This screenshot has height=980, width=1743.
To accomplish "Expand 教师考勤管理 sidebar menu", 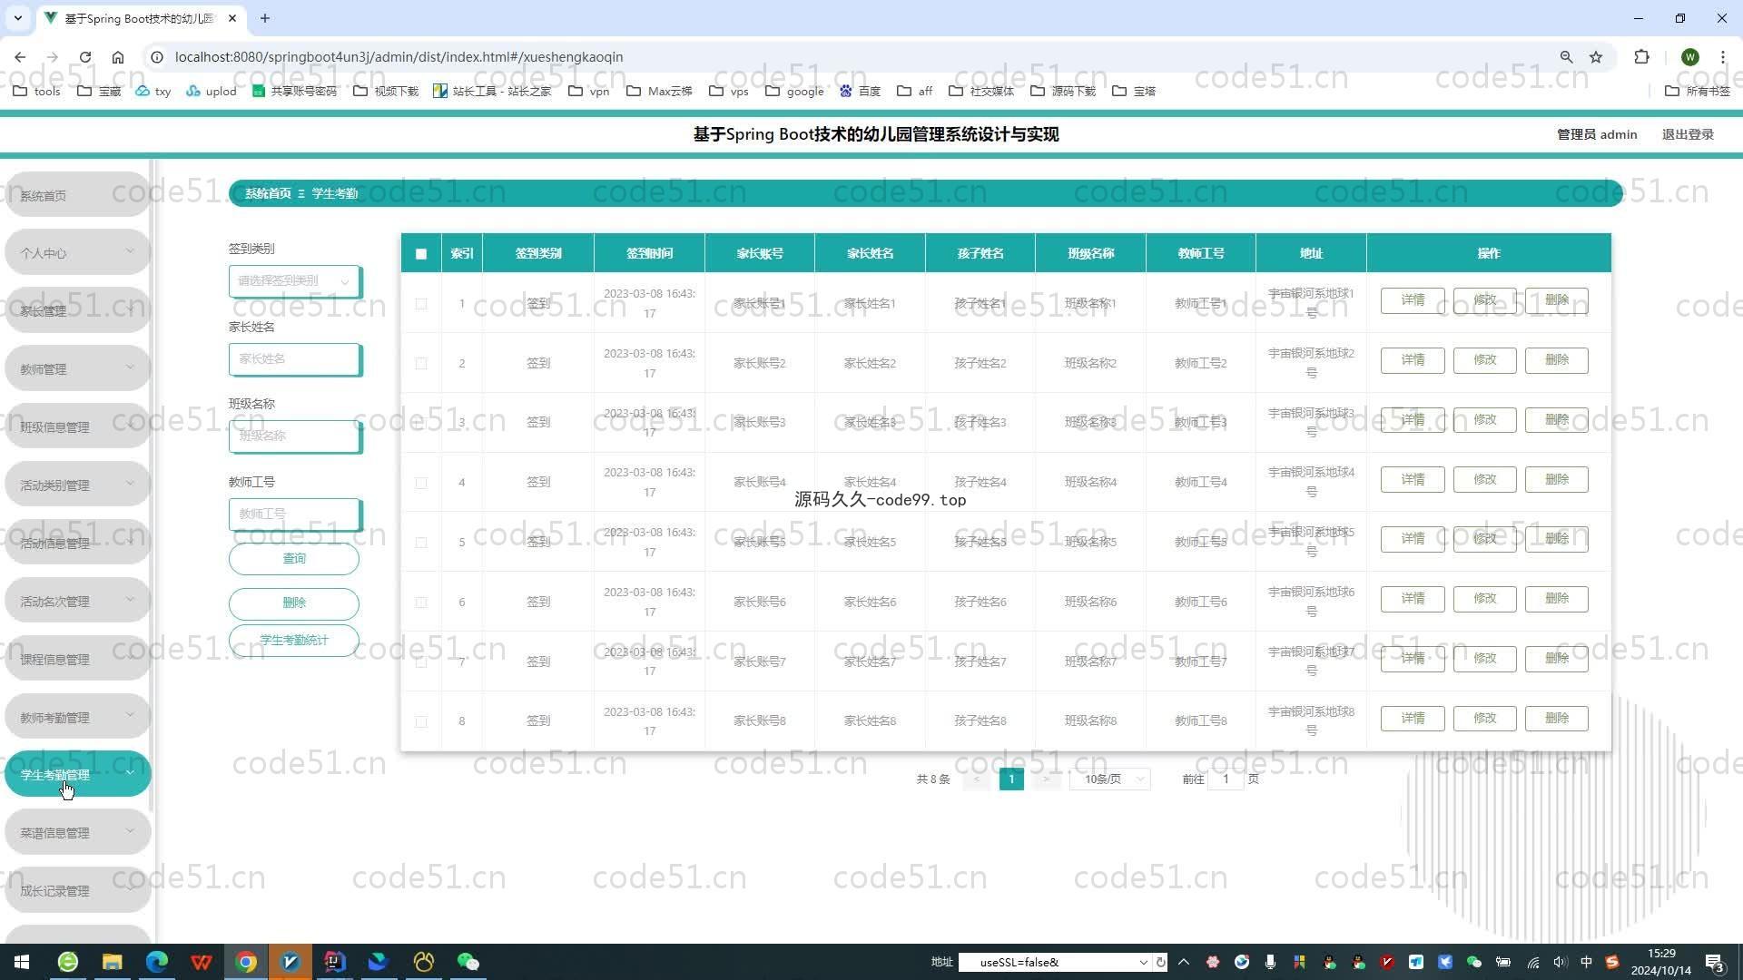I will 77,718.
